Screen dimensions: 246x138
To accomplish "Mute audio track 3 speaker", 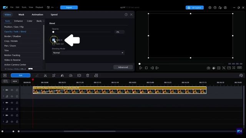I will (x=12, y=122).
